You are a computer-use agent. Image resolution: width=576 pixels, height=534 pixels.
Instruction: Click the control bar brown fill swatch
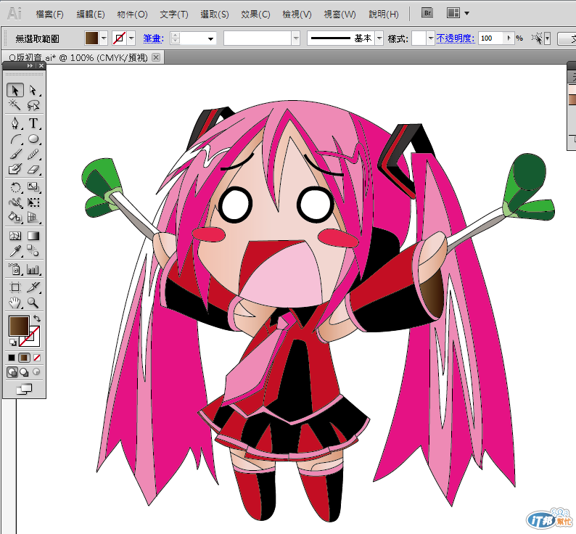click(91, 38)
